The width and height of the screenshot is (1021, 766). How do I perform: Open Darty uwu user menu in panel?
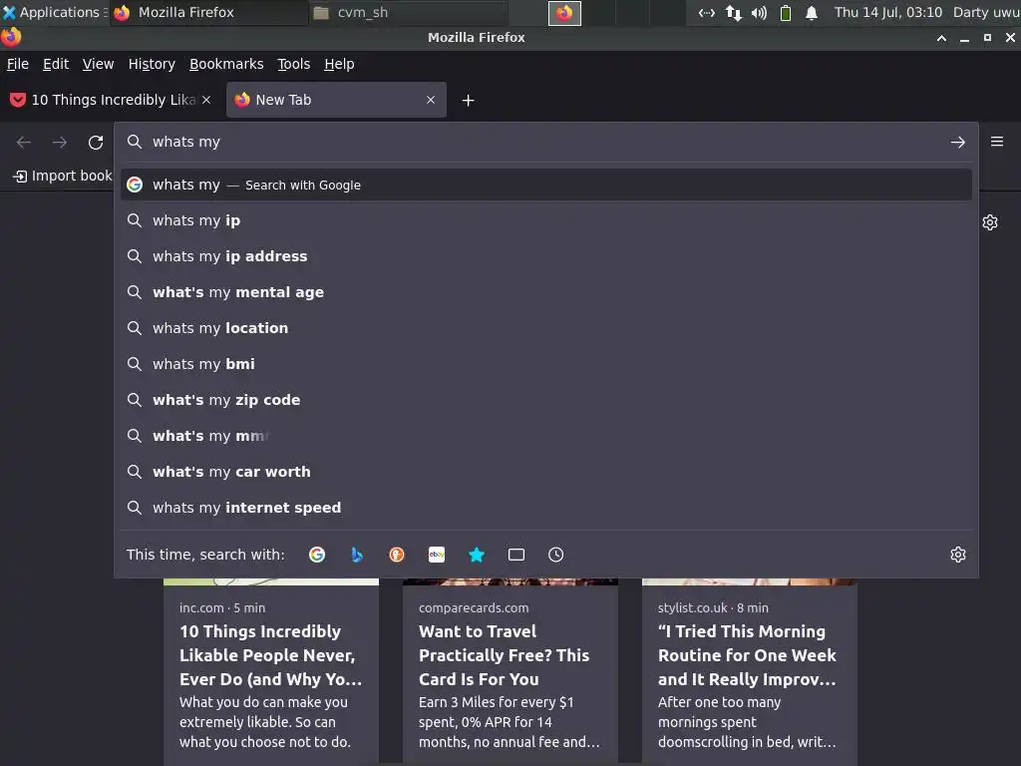[x=986, y=12]
